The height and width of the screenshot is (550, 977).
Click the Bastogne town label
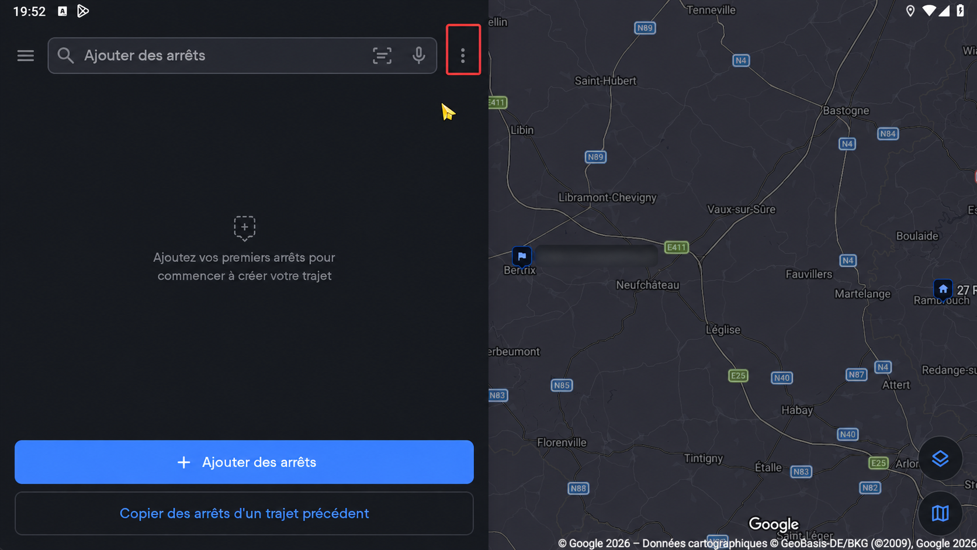click(x=846, y=110)
